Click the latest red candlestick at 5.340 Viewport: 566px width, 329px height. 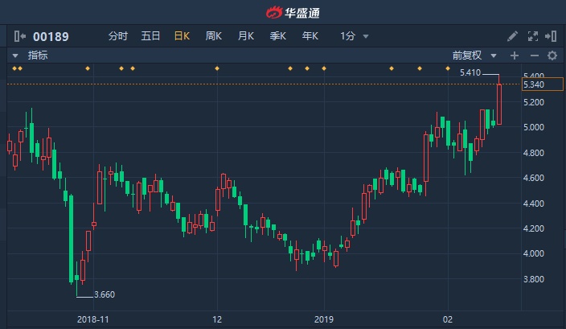(499, 105)
